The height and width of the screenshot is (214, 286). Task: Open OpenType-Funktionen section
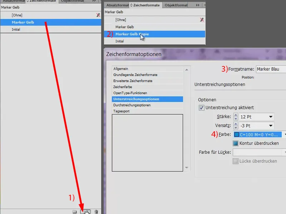click(147, 93)
